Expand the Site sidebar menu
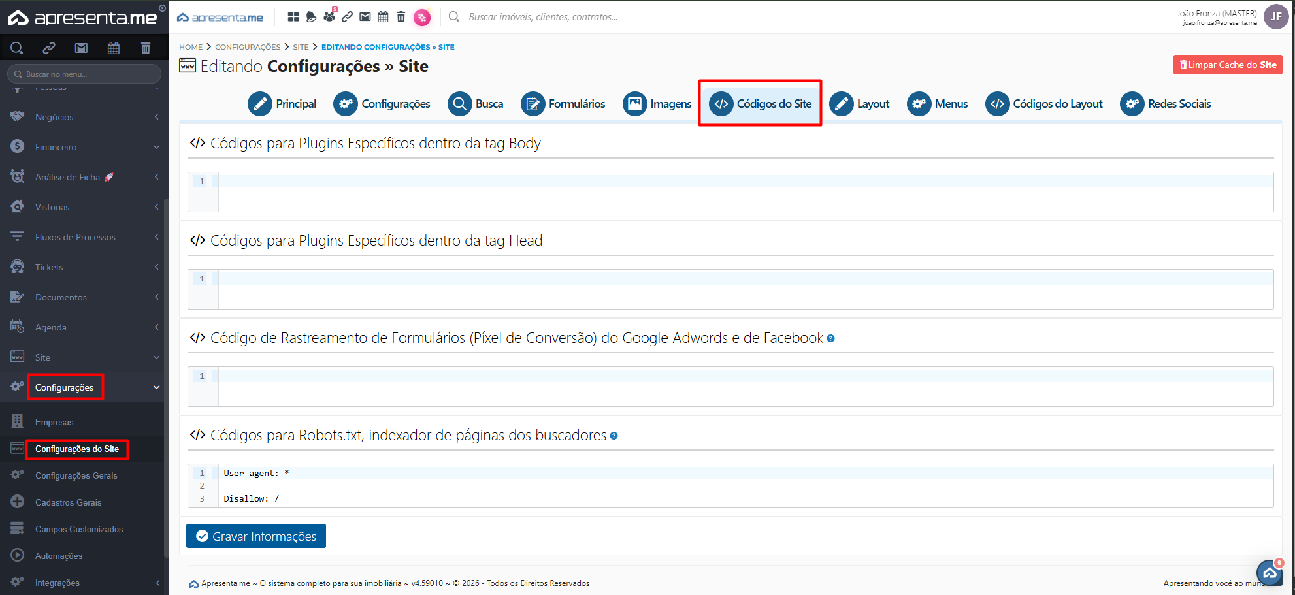The height and width of the screenshot is (595, 1295). pyautogui.click(x=84, y=357)
